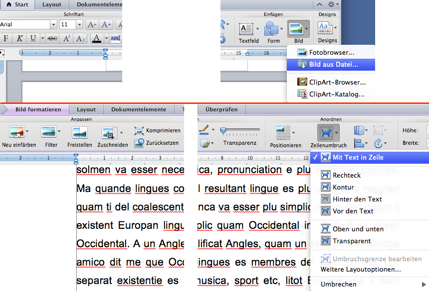Click the Positionieren icon

click(285, 133)
